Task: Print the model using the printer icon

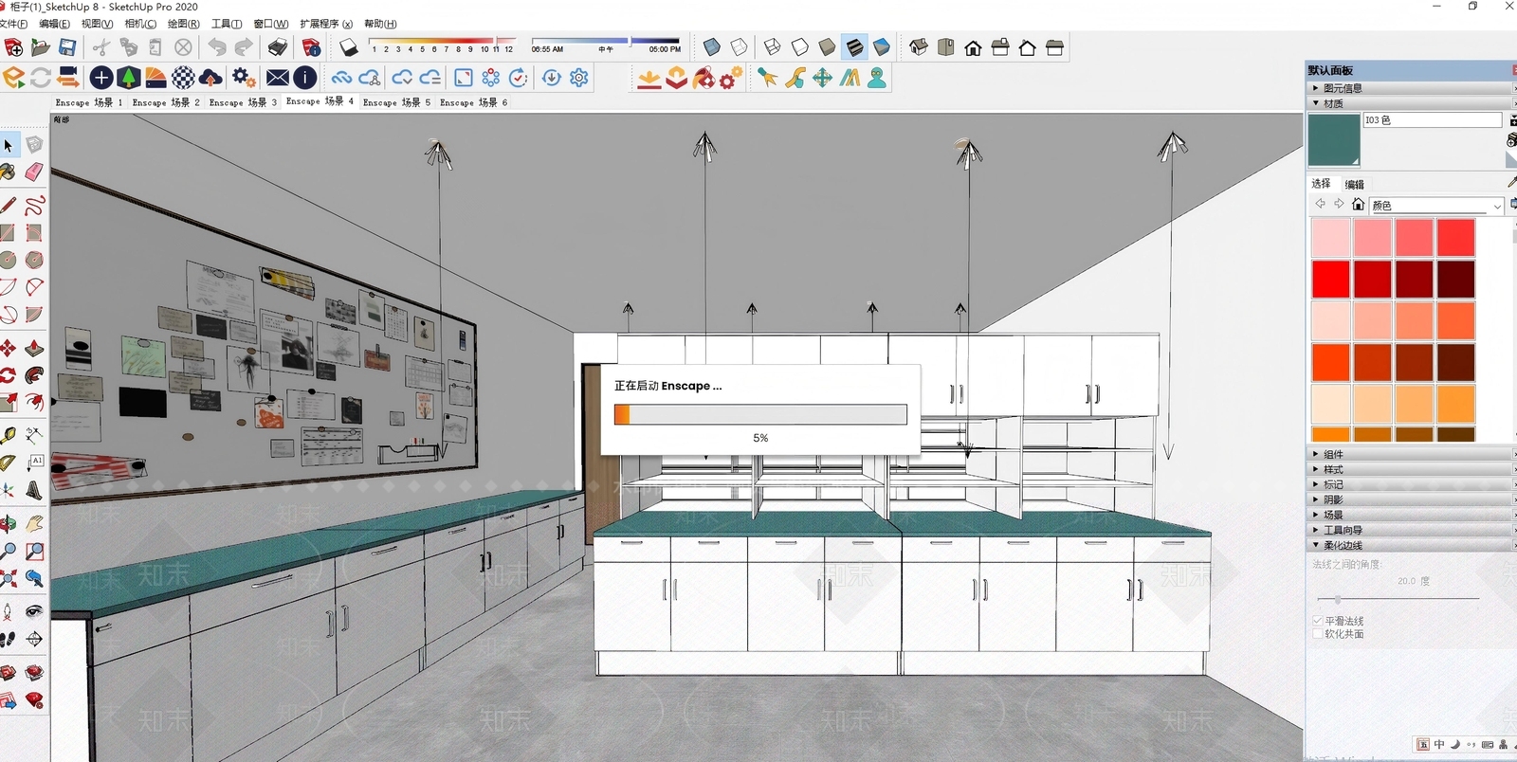Action: pyautogui.click(x=278, y=47)
